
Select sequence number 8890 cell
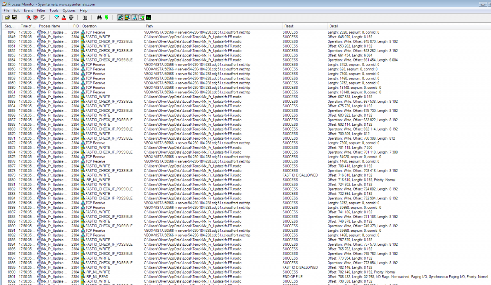tap(11, 226)
